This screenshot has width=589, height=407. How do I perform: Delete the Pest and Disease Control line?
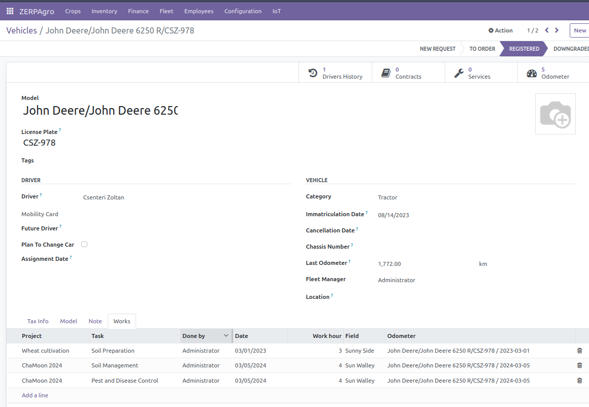click(580, 380)
